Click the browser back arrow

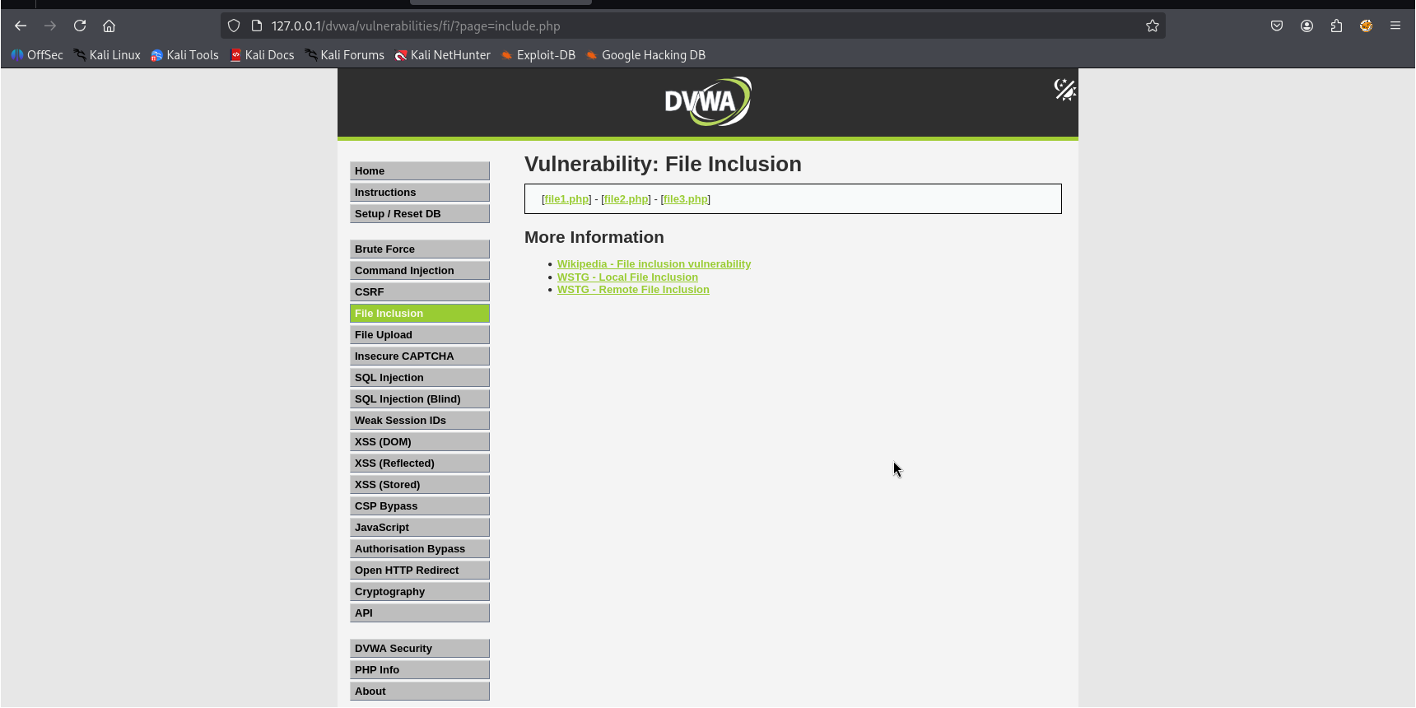(x=21, y=26)
